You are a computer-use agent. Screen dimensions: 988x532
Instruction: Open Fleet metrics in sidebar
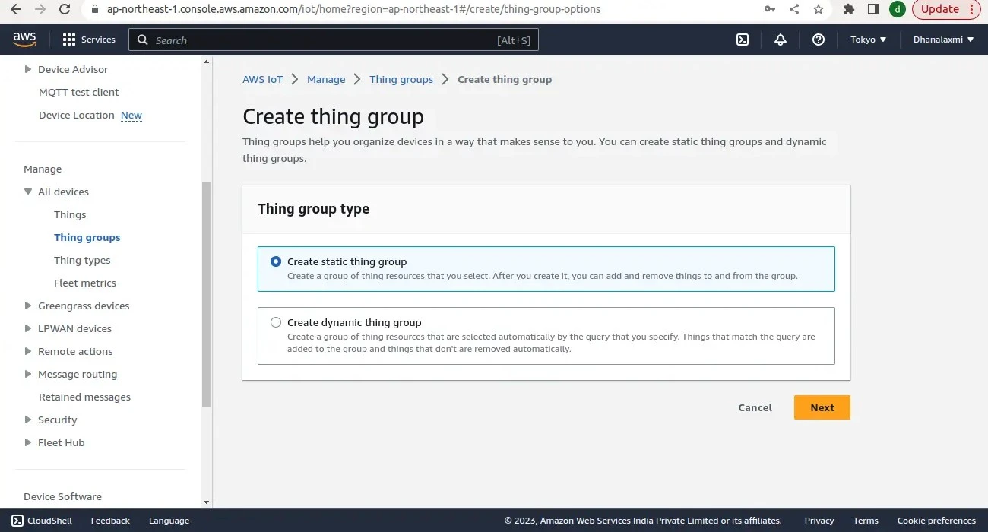pos(85,283)
